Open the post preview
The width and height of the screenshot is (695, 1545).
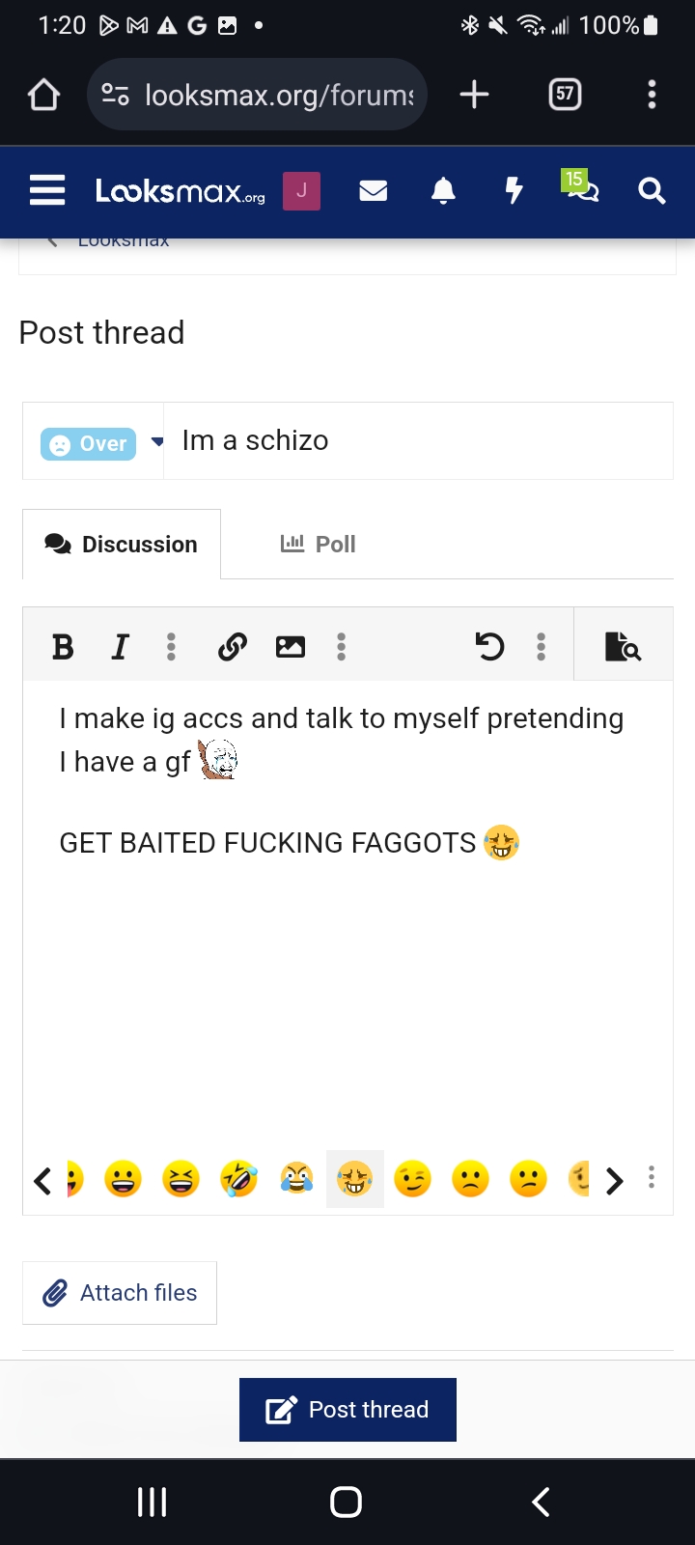tap(624, 648)
